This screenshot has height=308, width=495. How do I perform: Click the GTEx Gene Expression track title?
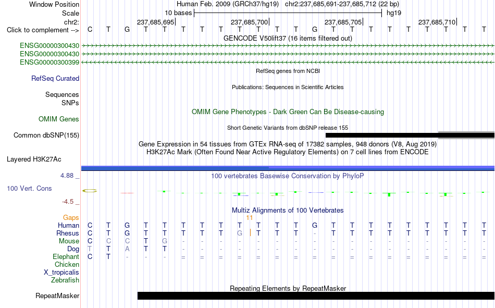[x=288, y=144]
